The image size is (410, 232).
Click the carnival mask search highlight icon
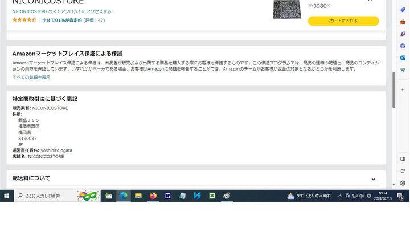pyautogui.click(x=88, y=196)
